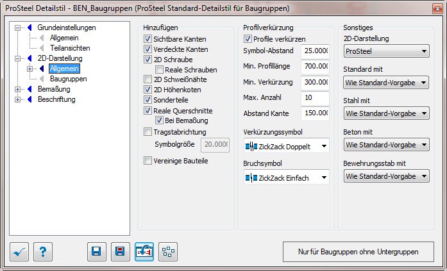The width and height of the screenshot is (447, 271).
Task: Click the small squares structure icon button
Action: [x=168, y=252]
